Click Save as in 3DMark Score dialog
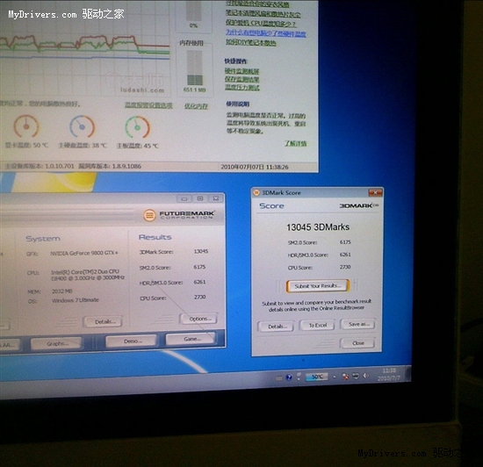This screenshot has width=483, height=467. click(x=358, y=324)
